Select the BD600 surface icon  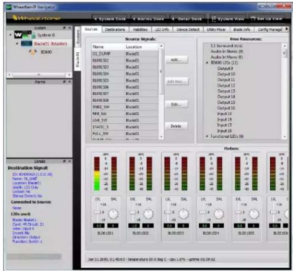tap(33, 52)
